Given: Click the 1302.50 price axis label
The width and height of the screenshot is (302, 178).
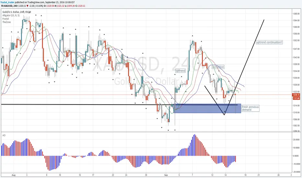Looking at the screenshot, I should [x=296, y=126].
